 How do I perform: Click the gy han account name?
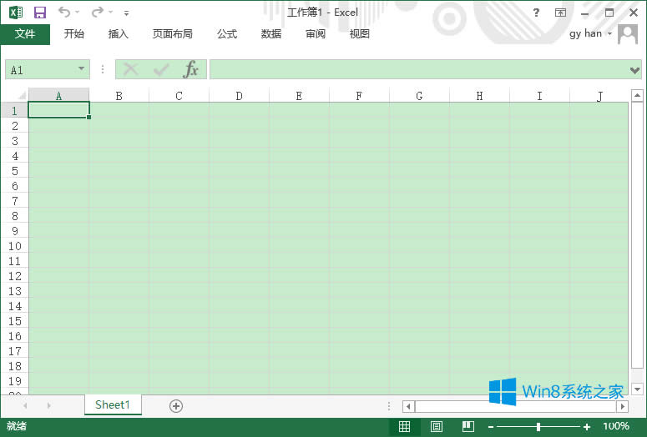pos(586,34)
